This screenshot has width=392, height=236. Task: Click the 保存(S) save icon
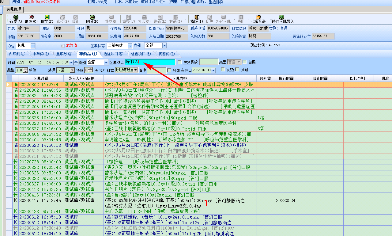click(x=47, y=17)
